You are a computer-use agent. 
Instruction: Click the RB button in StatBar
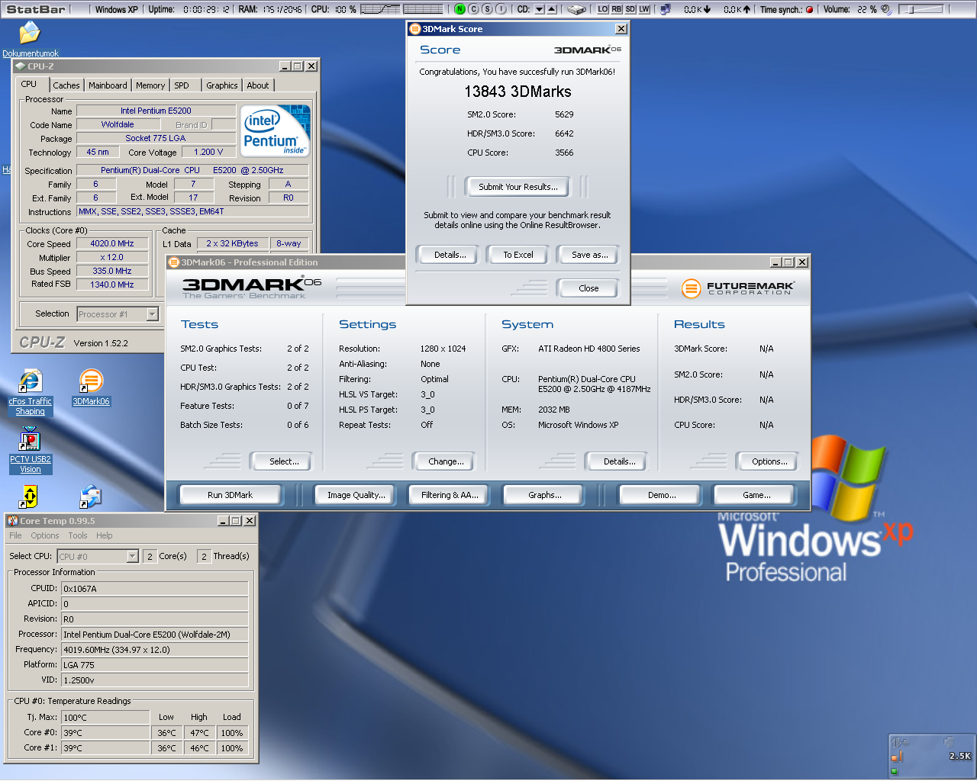coord(617,9)
